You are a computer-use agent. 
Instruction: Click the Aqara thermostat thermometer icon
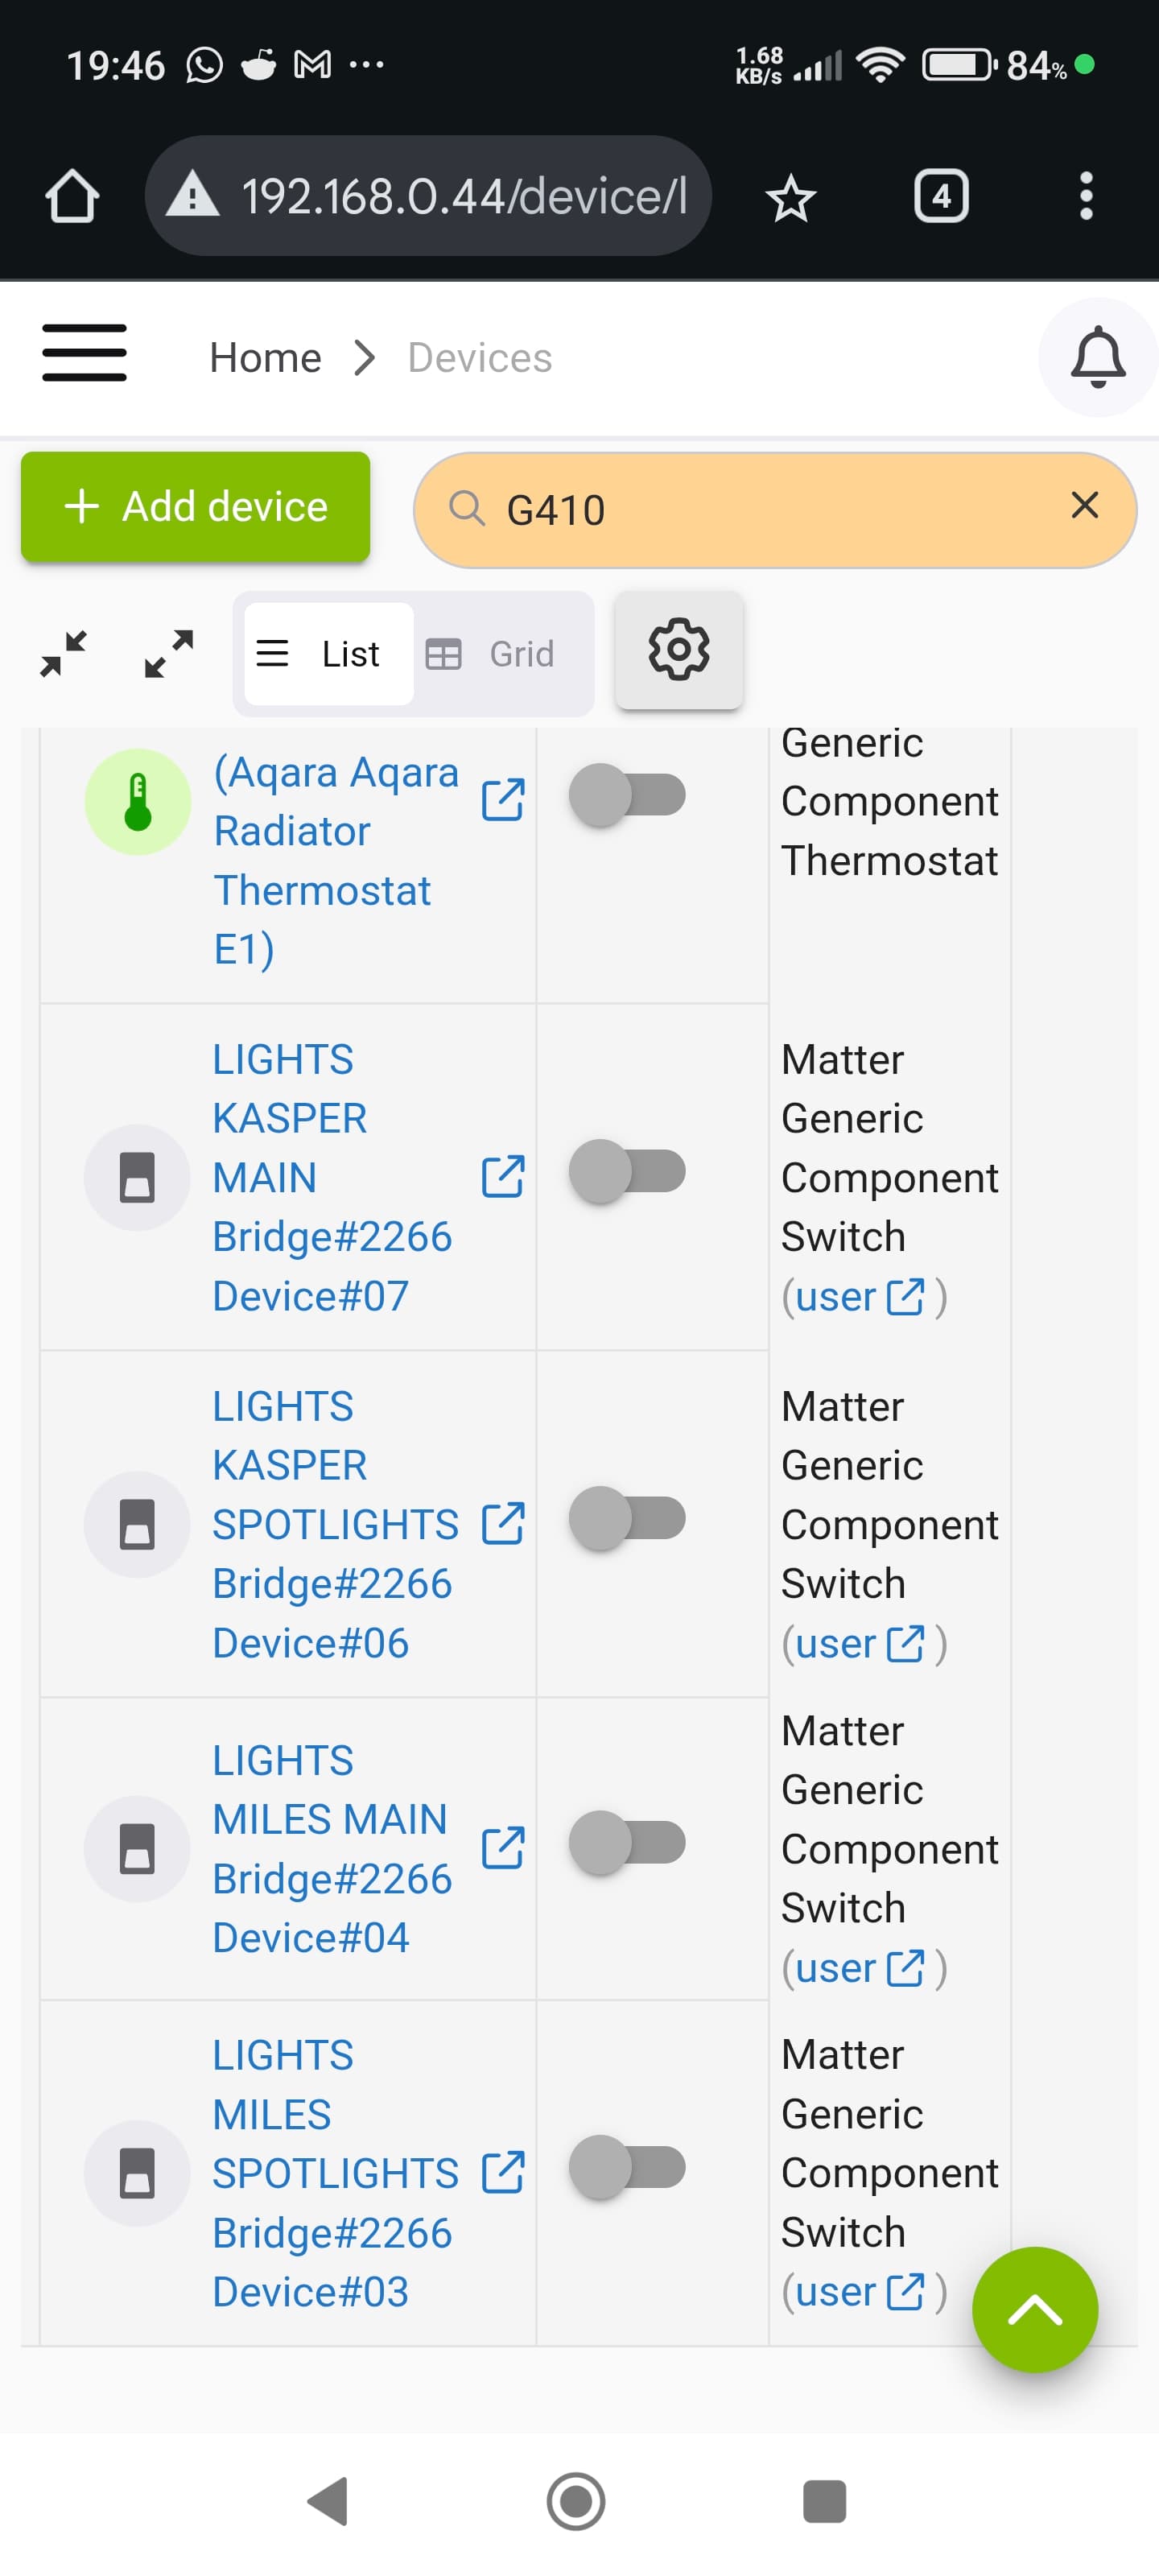pos(138,802)
